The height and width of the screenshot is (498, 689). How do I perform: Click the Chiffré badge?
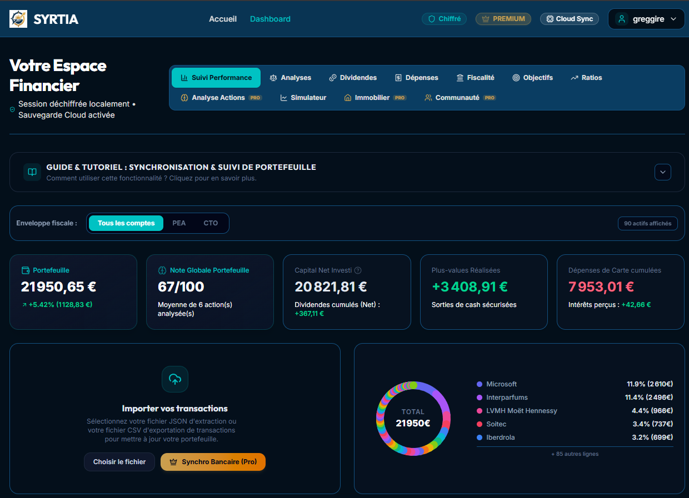(444, 19)
